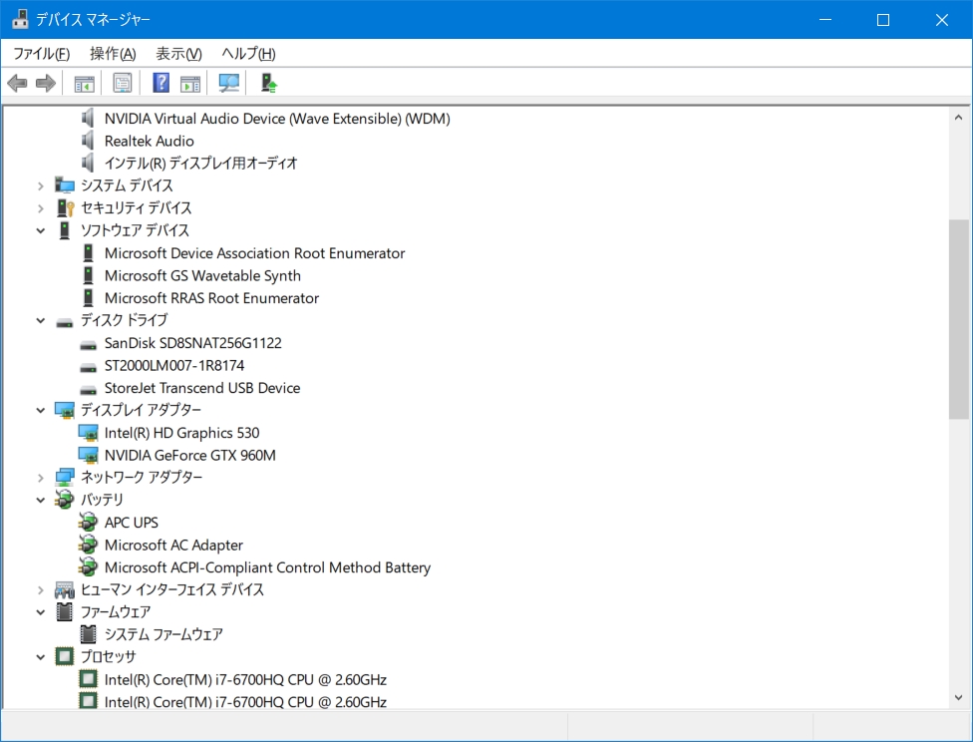Image resolution: width=973 pixels, height=742 pixels.
Task: Open the Properties toolbar icon
Action: click(x=123, y=83)
